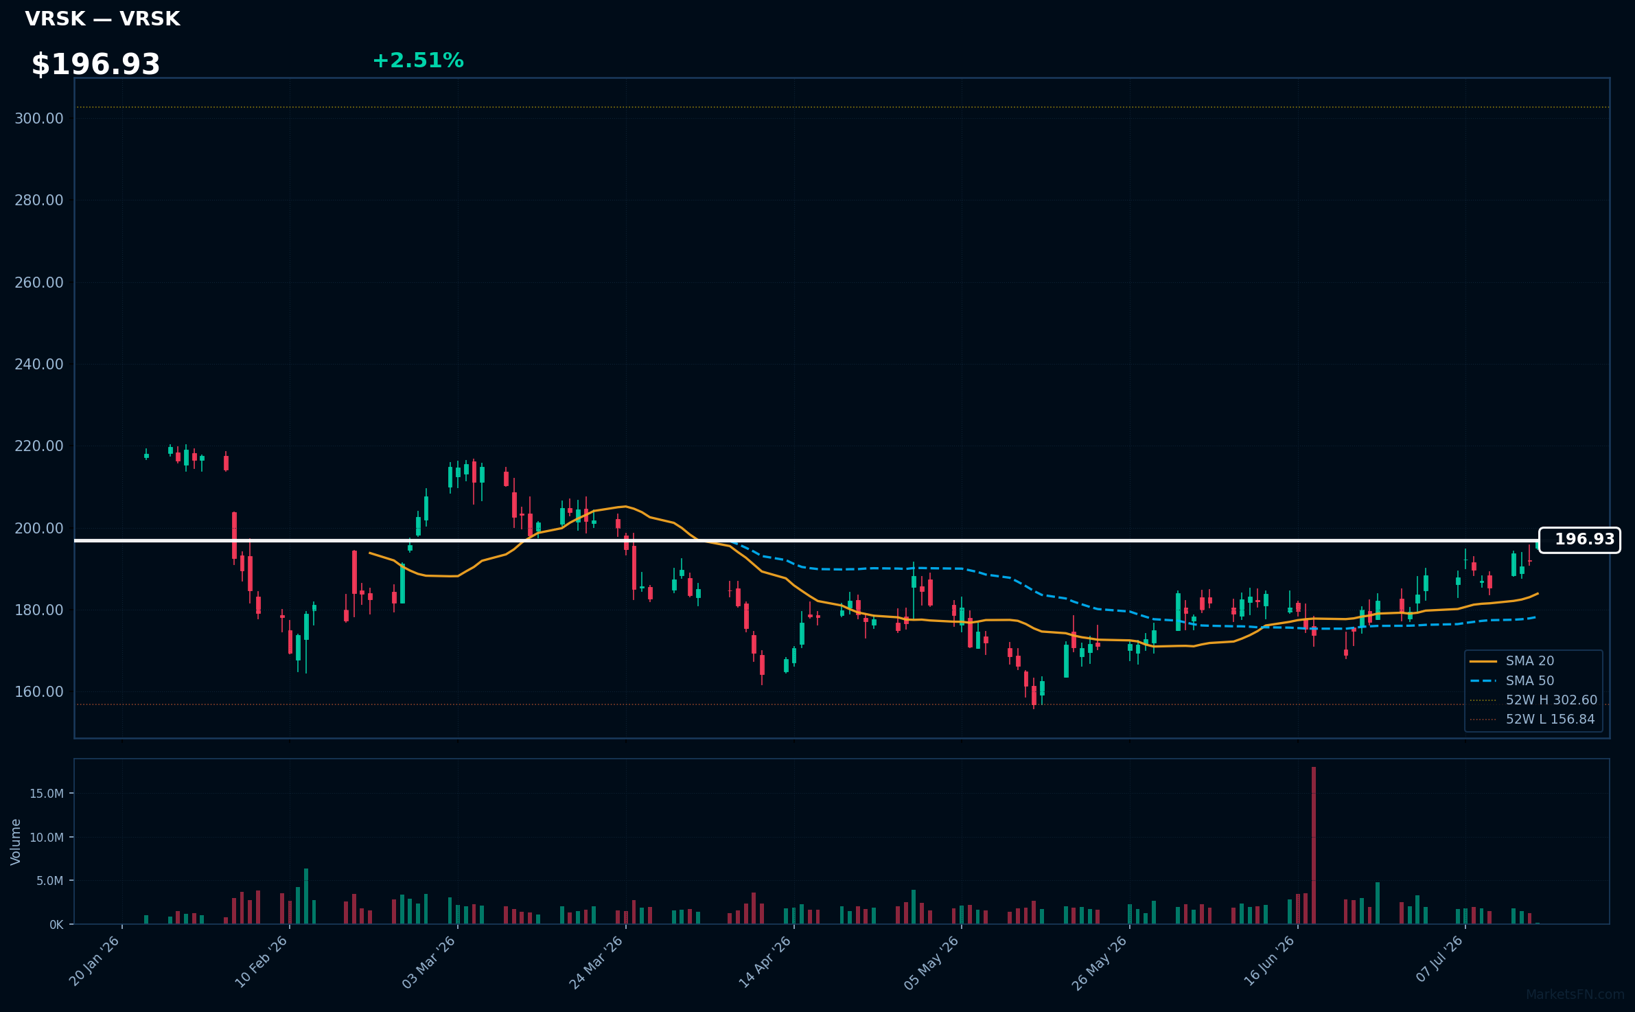
Task: Click the 196.93 price label badge
Action: coord(1579,540)
